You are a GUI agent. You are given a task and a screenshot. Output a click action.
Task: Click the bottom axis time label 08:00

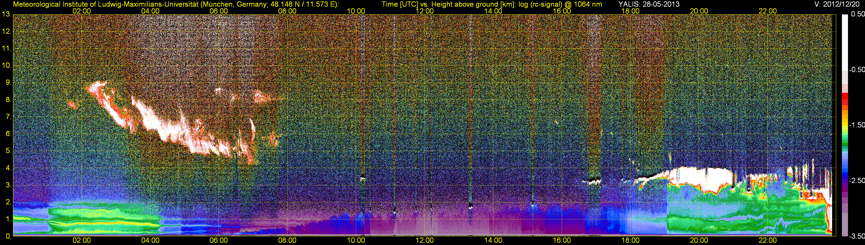pos(287,240)
